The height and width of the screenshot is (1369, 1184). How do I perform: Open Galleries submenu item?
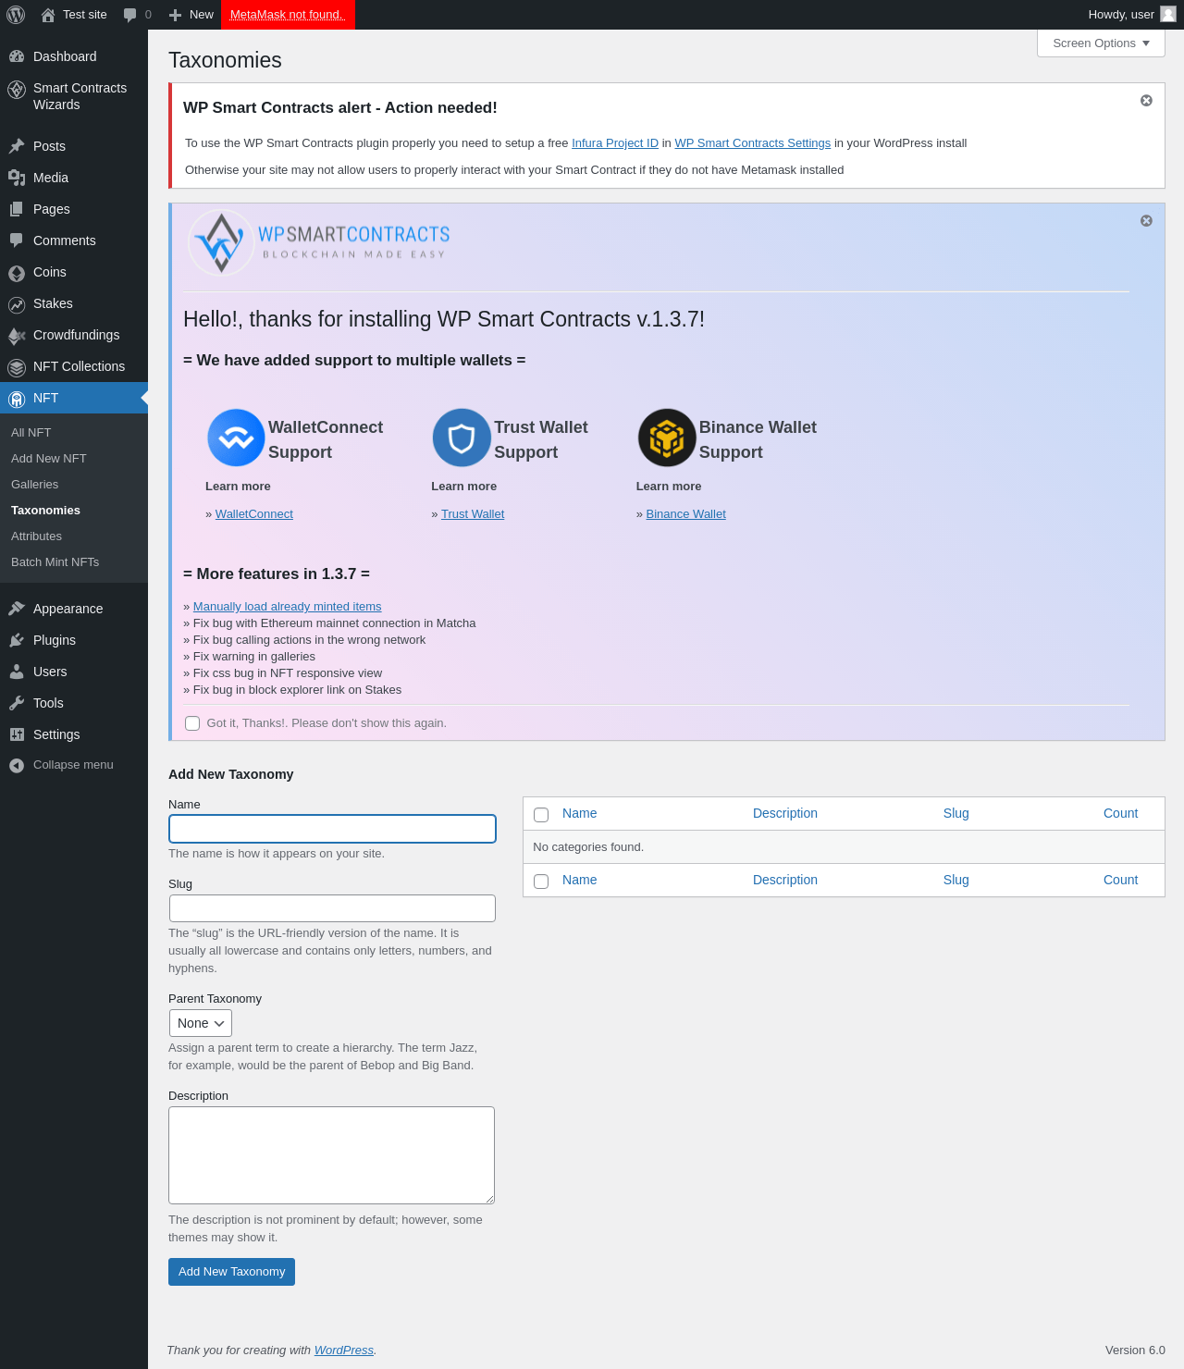pos(35,485)
